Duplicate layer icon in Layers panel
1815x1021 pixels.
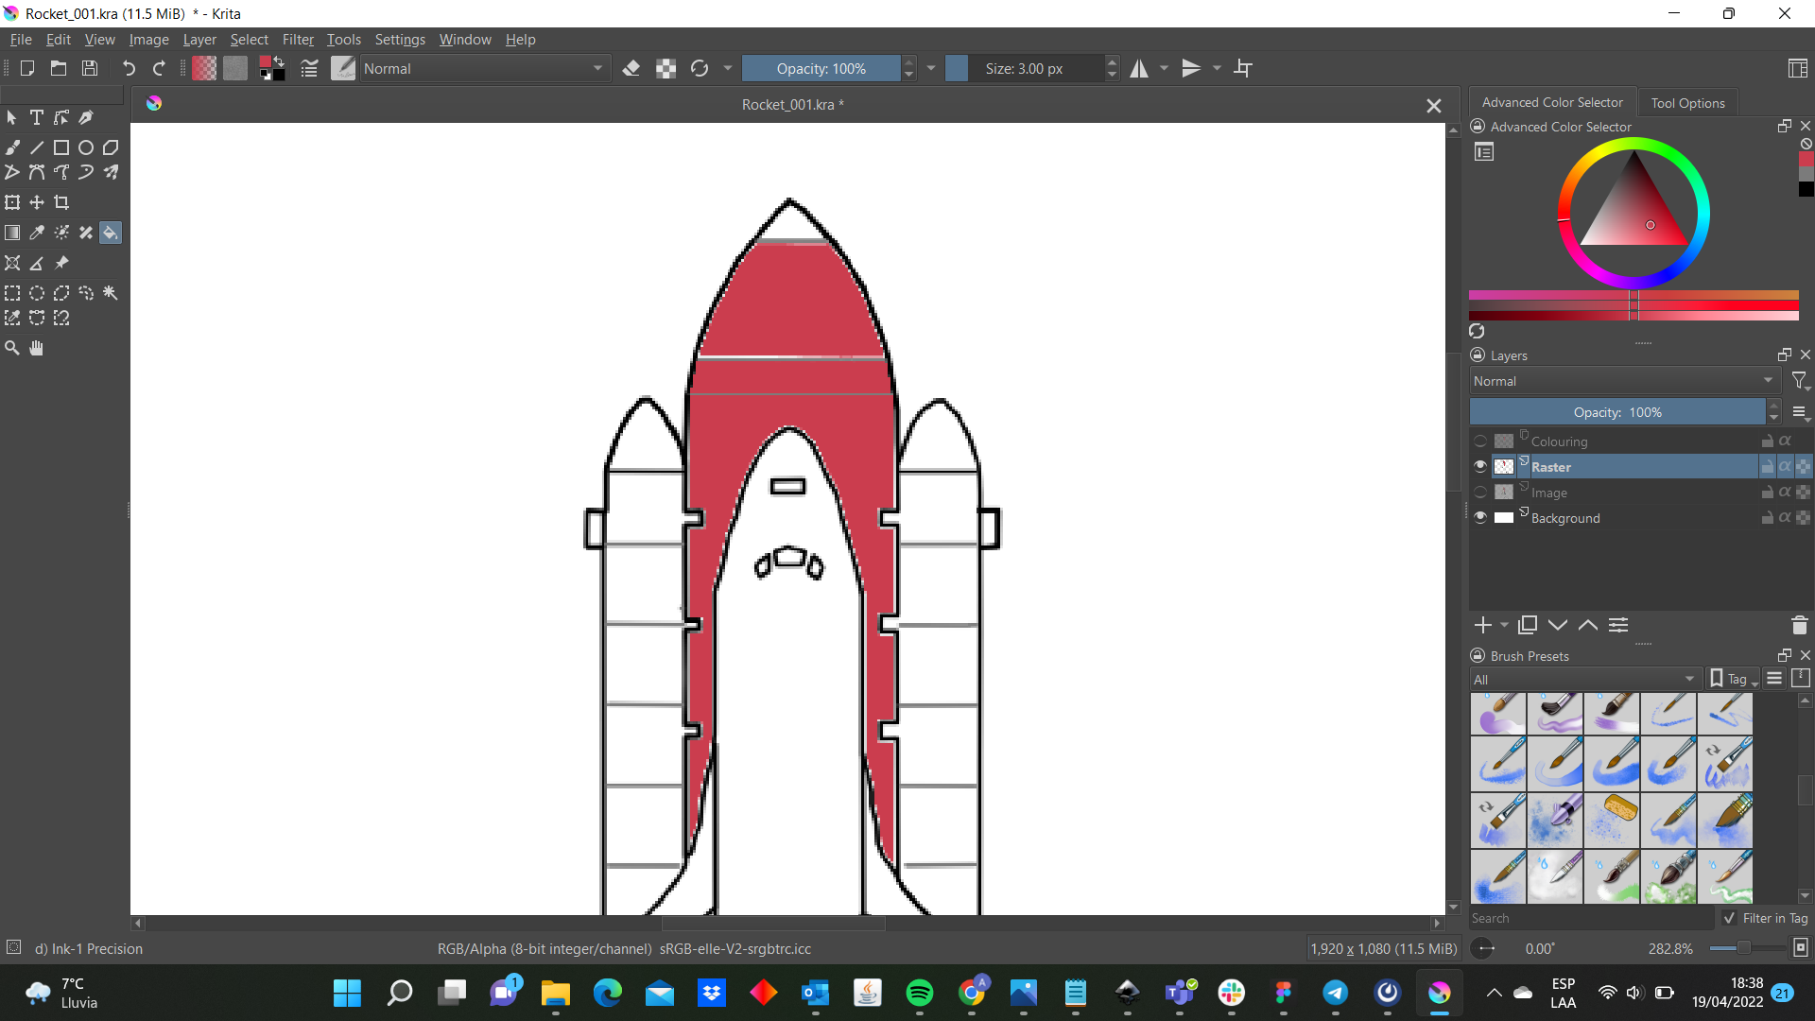click(x=1528, y=625)
